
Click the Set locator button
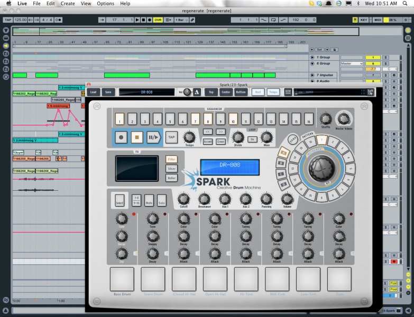click(319, 50)
